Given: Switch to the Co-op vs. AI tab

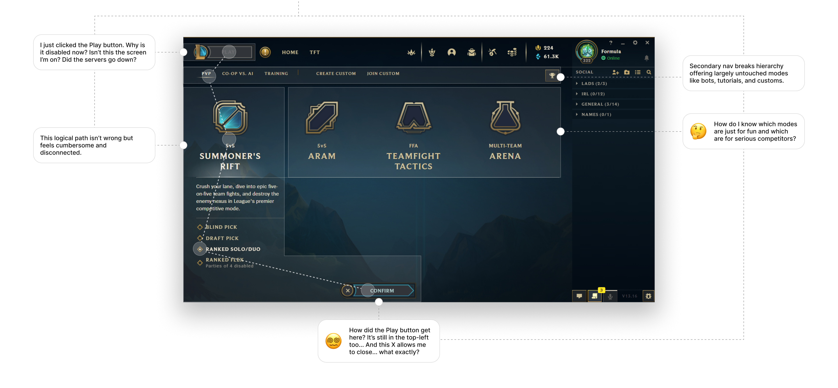Looking at the screenshot, I should click(237, 74).
